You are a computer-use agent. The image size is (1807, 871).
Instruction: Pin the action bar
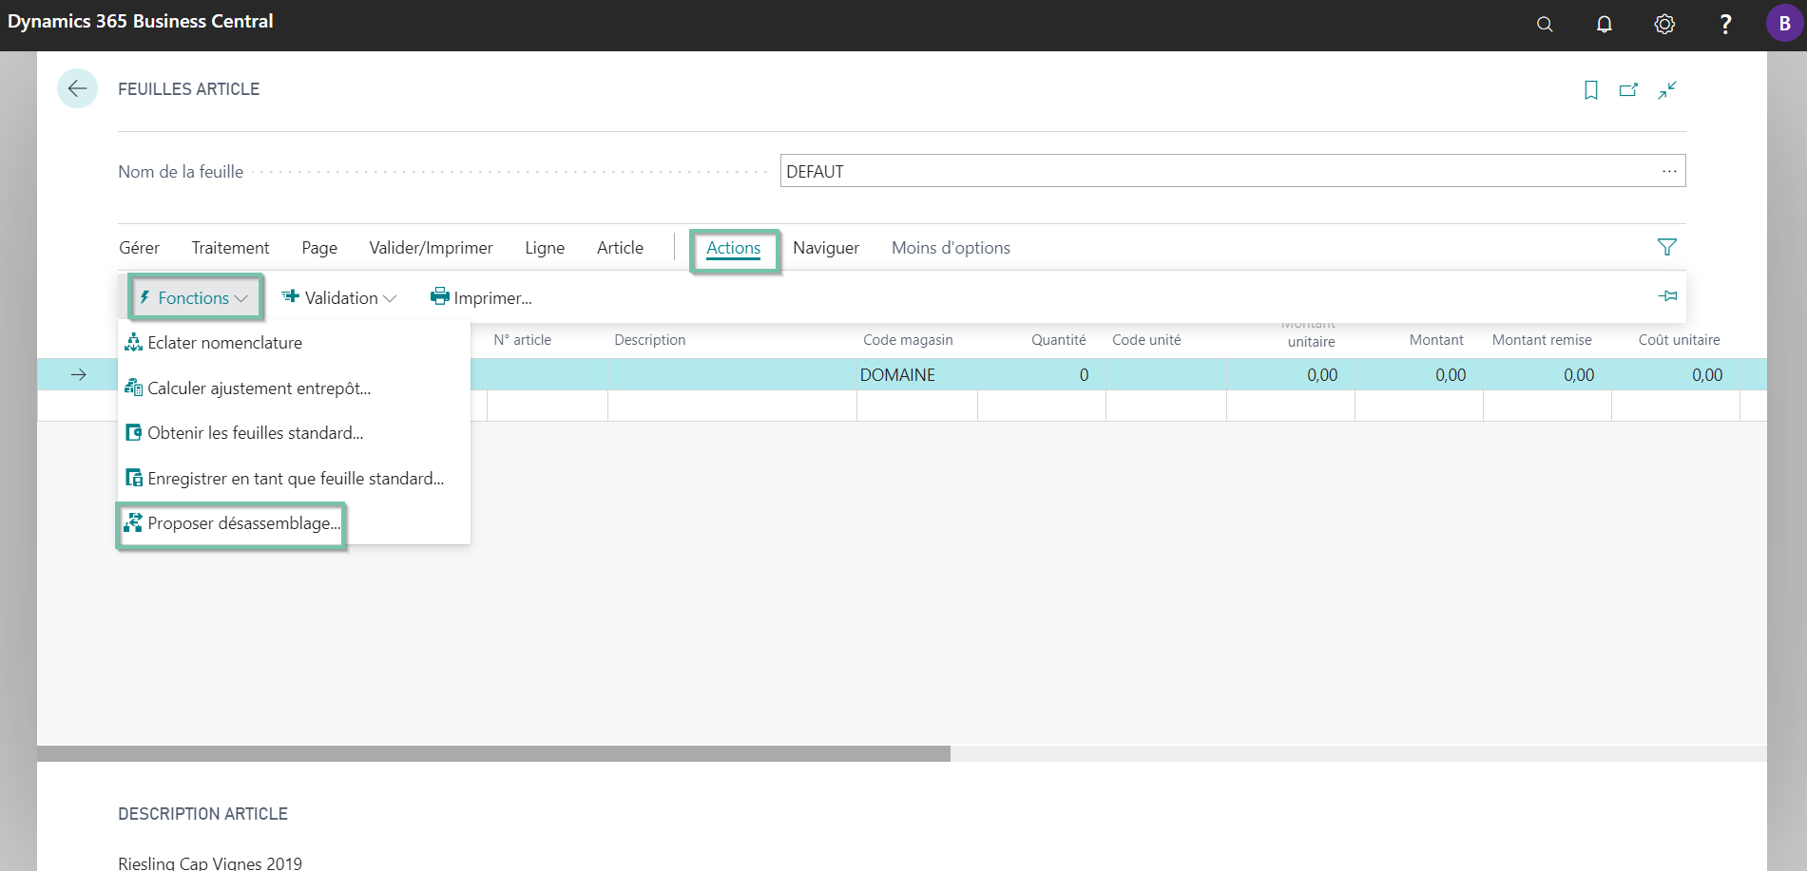point(1667,296)
